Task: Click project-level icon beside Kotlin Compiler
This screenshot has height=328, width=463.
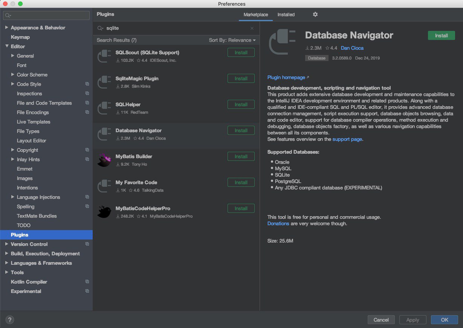Action: [87, 282]
